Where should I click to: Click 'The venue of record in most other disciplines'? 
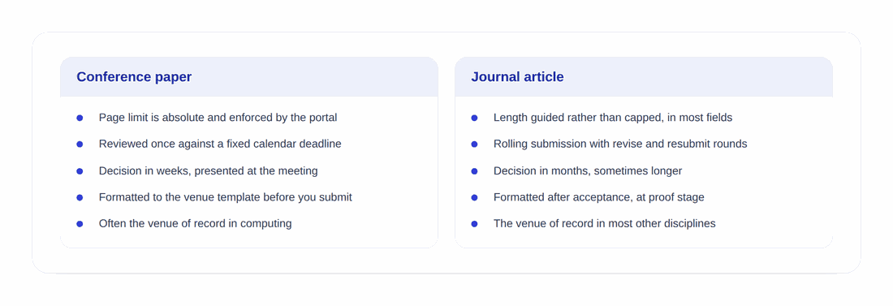(x=604, y=223)
